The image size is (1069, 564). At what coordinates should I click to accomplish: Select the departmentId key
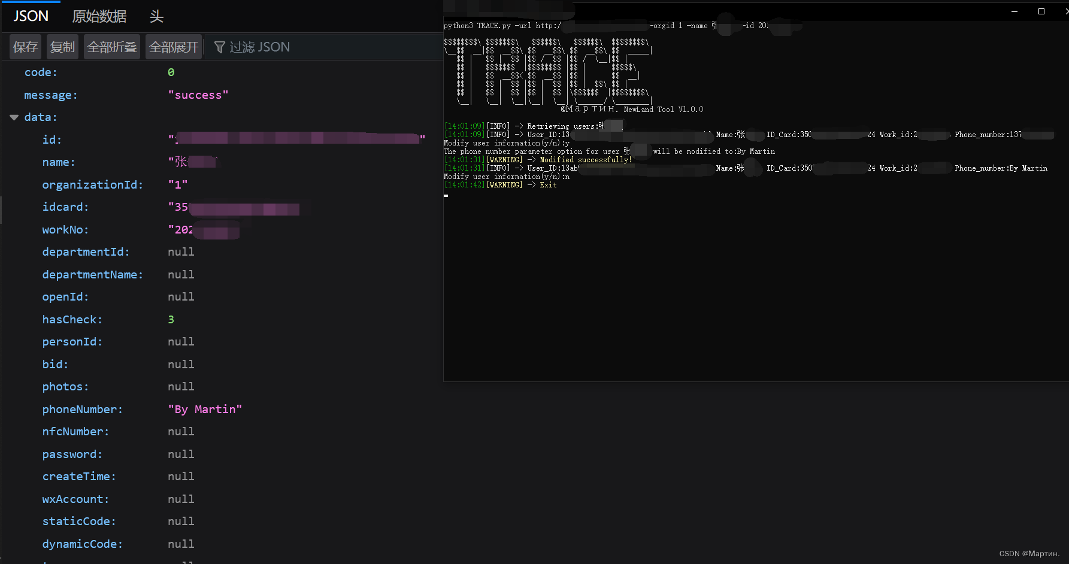(x=86, y=252)
